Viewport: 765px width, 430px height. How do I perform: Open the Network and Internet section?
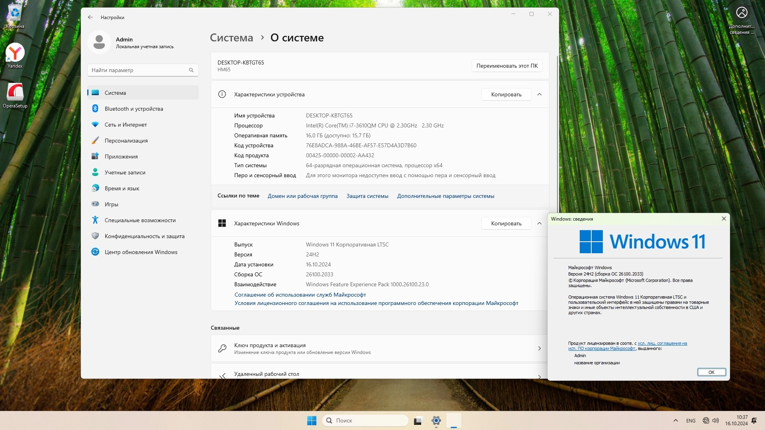click(x=126, y=125)
